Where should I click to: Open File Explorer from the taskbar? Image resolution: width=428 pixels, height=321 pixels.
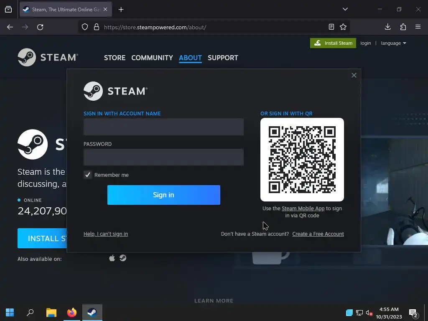(x=51, y=312)
